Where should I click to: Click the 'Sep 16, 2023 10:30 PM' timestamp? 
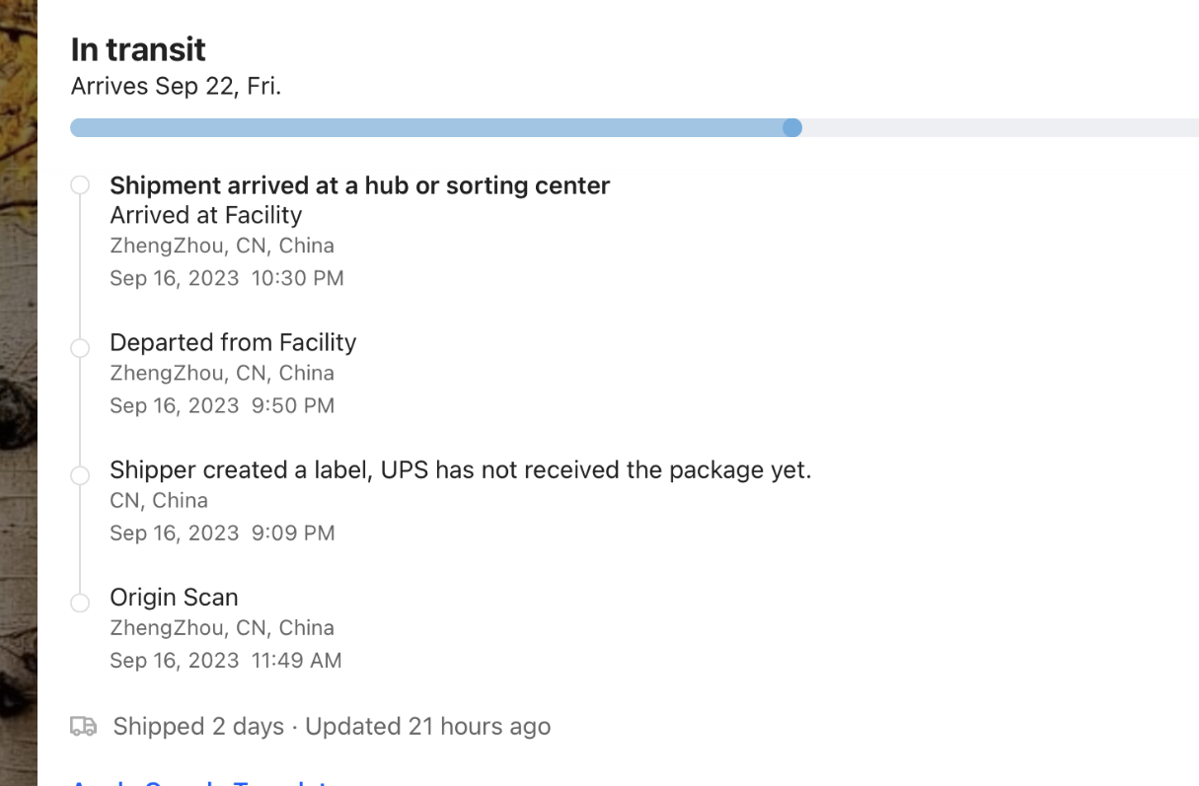[226, 278]
